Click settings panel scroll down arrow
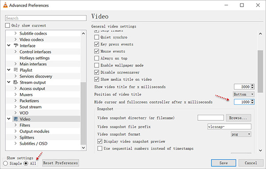Screen dimensions: 266x169 click(260, 150)
